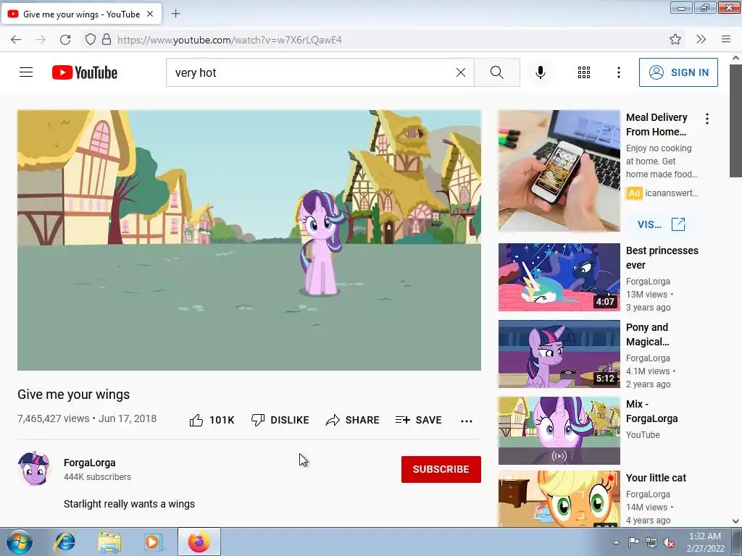Bookmark page with star icon

pos(675,39)
